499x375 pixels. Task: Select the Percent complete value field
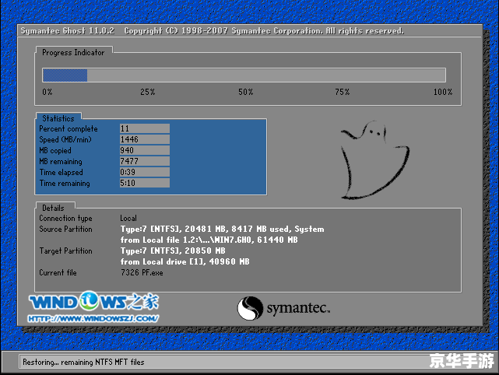click(144, 128)
